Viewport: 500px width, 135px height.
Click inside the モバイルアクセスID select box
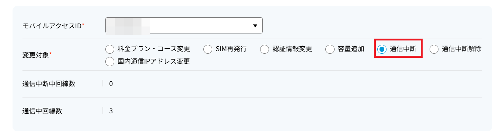[x=184, y=25]
